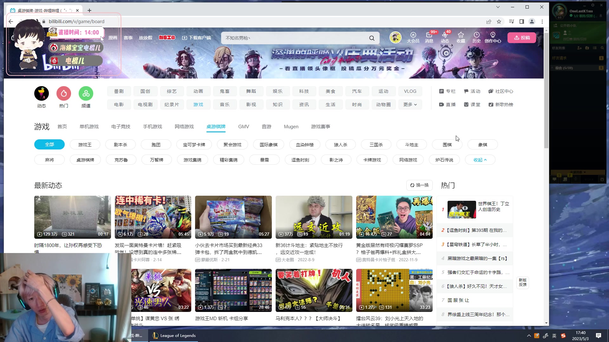This screenshot has height=342, width=609.
Task: Open a new browser tab
Action: click(89, 10)
